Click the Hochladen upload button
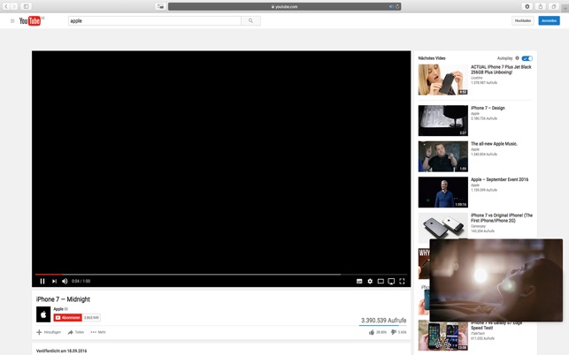 point(523,20)
